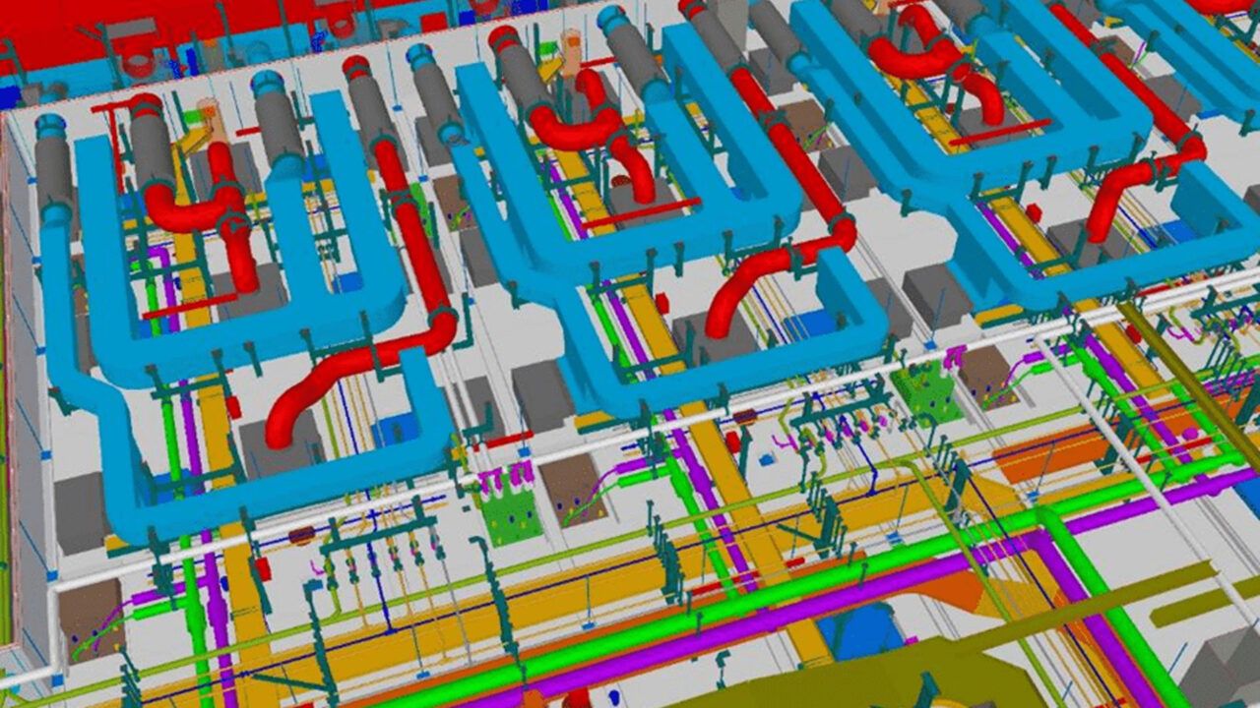Select the thin red bar inside middle blue duct

(x=640, y=212)
